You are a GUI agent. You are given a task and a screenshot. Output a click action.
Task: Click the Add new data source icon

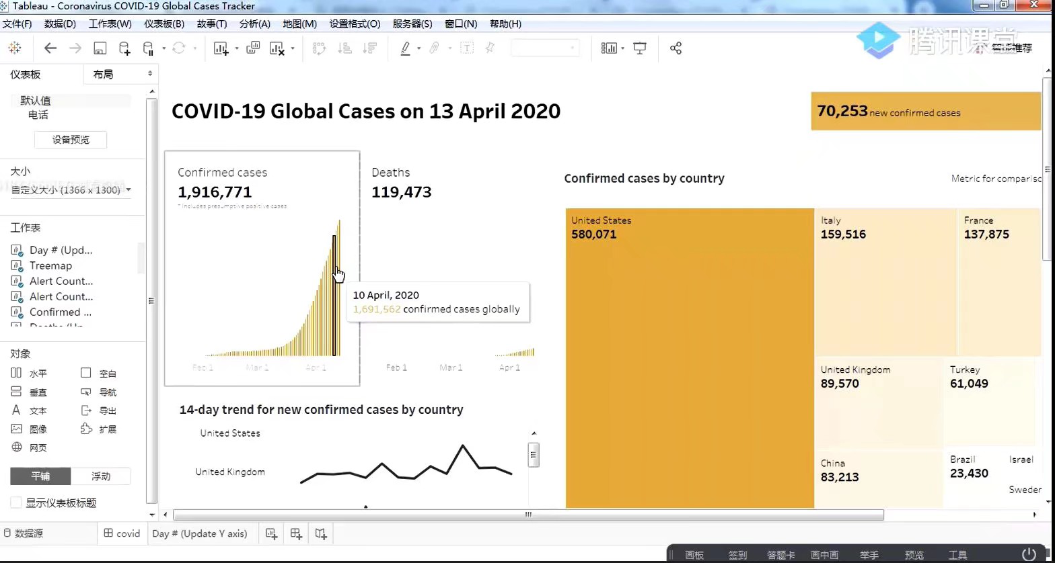[124, 48]
